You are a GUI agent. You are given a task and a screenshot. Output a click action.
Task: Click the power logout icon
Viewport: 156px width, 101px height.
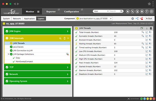point(152,12)
